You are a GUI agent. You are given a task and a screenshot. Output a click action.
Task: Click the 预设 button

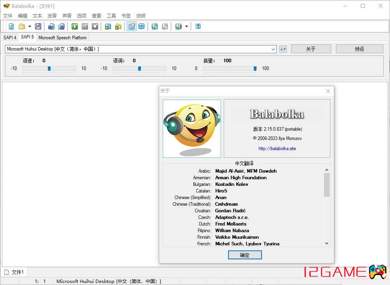point(359,49)
